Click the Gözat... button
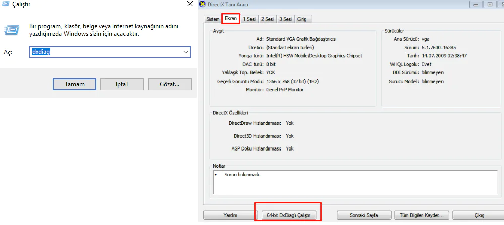This screenshot has width=504, height=225. pyautogui.click(x=170, y=84)
